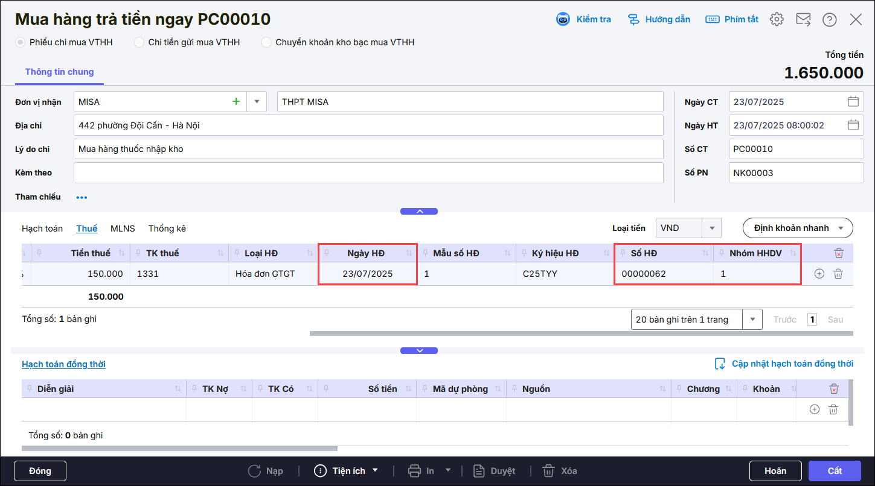
Task: Click horizontal scrollbar of tax table
Action: tap(580, 333)
